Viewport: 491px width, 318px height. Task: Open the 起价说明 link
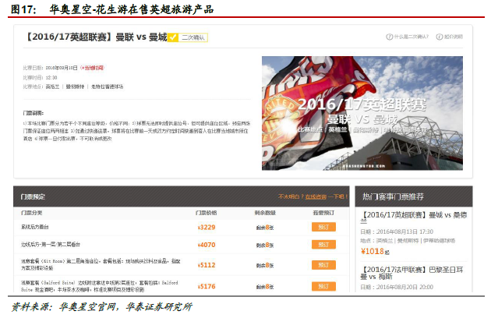[x=453, y=37]
